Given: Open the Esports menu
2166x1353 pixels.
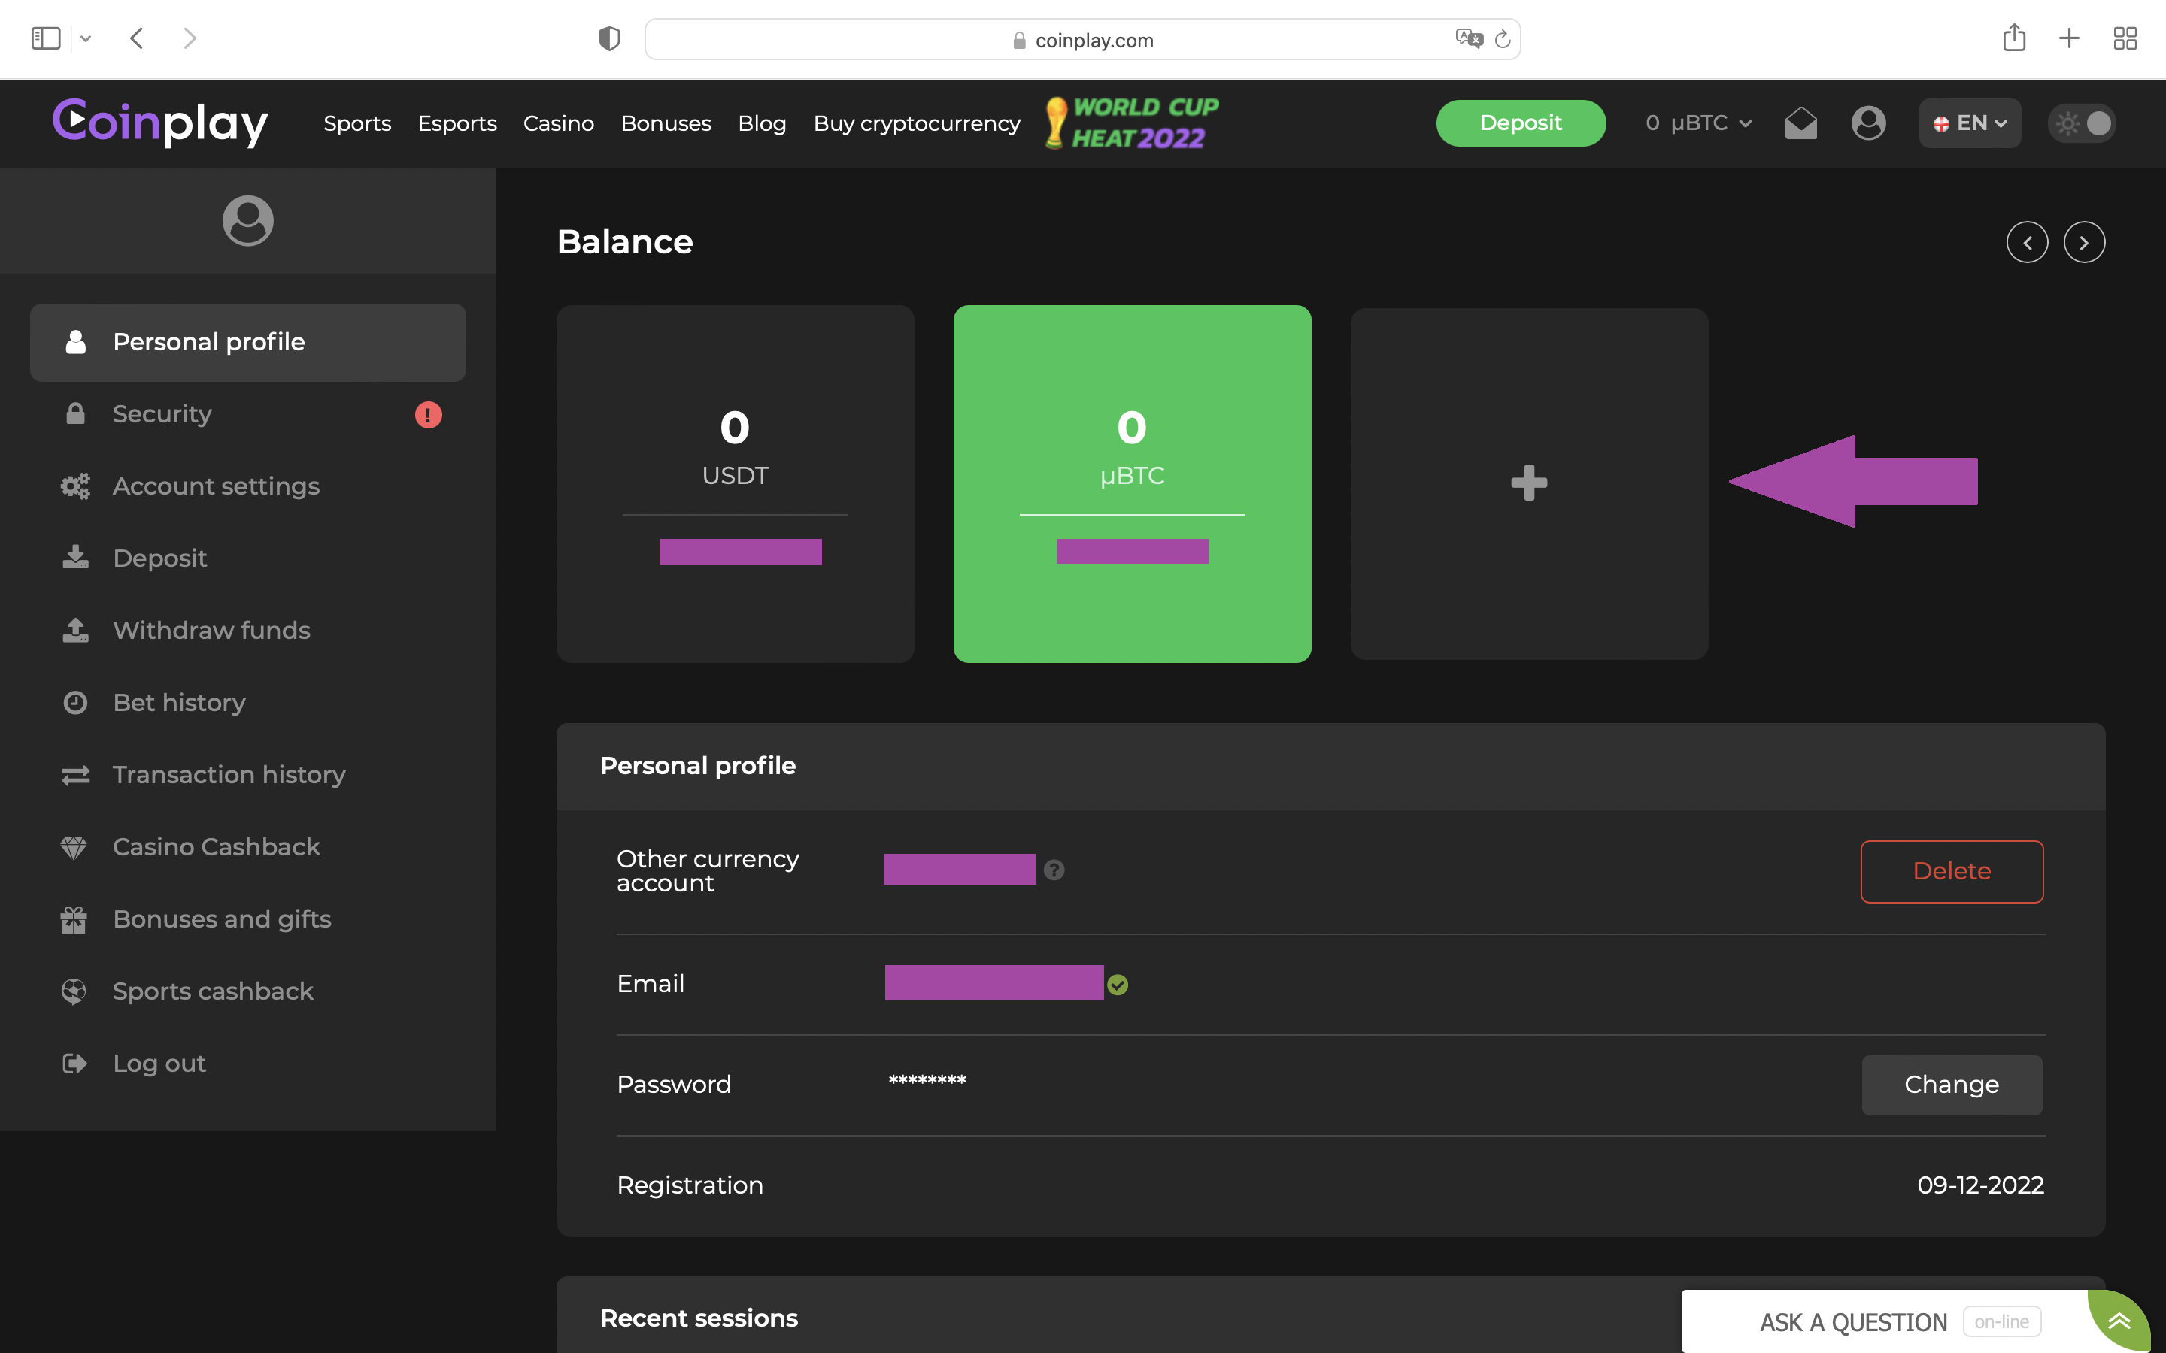Looking at the screenshot, I should click(x=457, y=123).
